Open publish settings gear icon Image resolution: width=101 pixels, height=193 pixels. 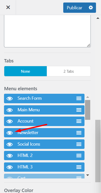pyautogui.click(x=91, y=8)
